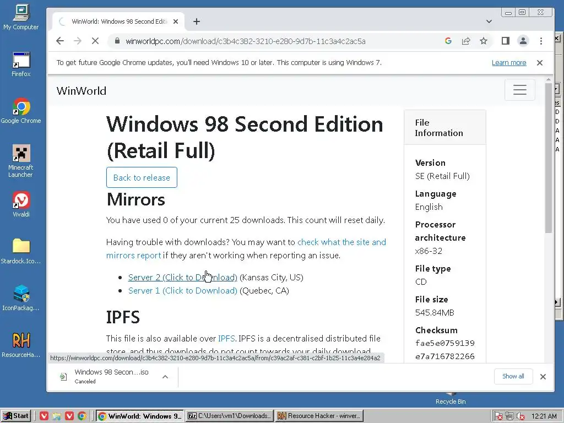The image size is (564, 423).
Task: Click the address bar URL
Action: click(245, 41)
